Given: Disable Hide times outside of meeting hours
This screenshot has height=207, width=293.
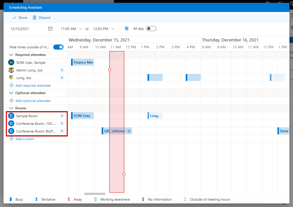Looking at the screenshot, I should point(58,47).
